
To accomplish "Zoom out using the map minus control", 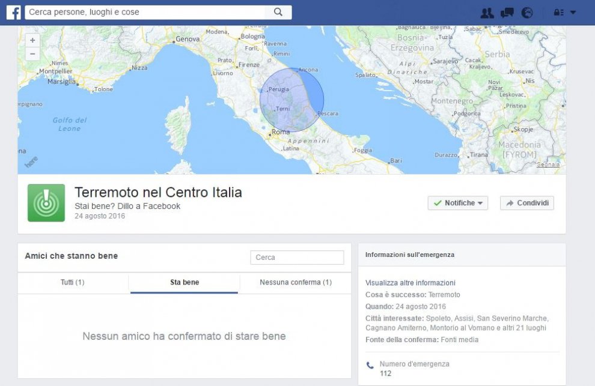I will click(32, 53).
